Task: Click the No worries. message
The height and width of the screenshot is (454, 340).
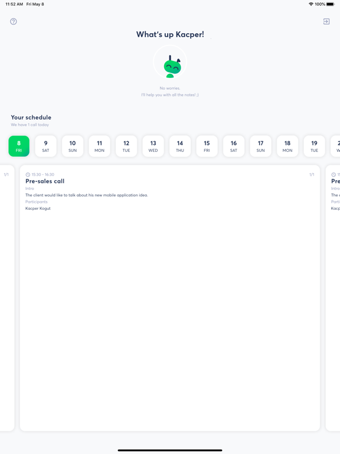Action: [x=170, y=88]
